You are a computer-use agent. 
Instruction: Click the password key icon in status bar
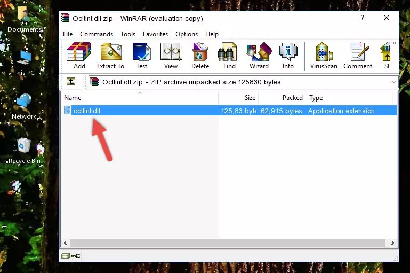[x=76, y=256]
